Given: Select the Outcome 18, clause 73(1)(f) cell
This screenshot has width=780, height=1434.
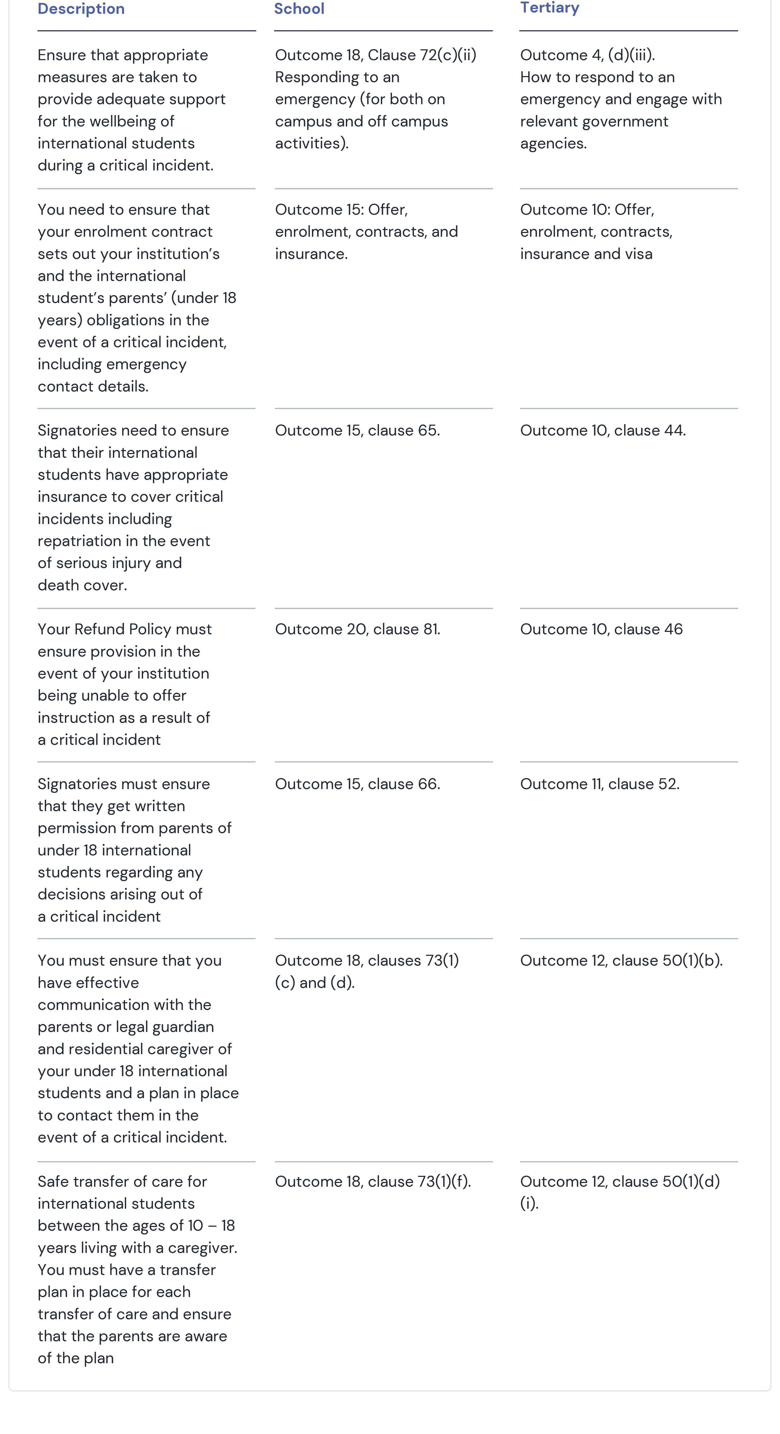Looking at the screenshot, I should tap(373, 1181).
